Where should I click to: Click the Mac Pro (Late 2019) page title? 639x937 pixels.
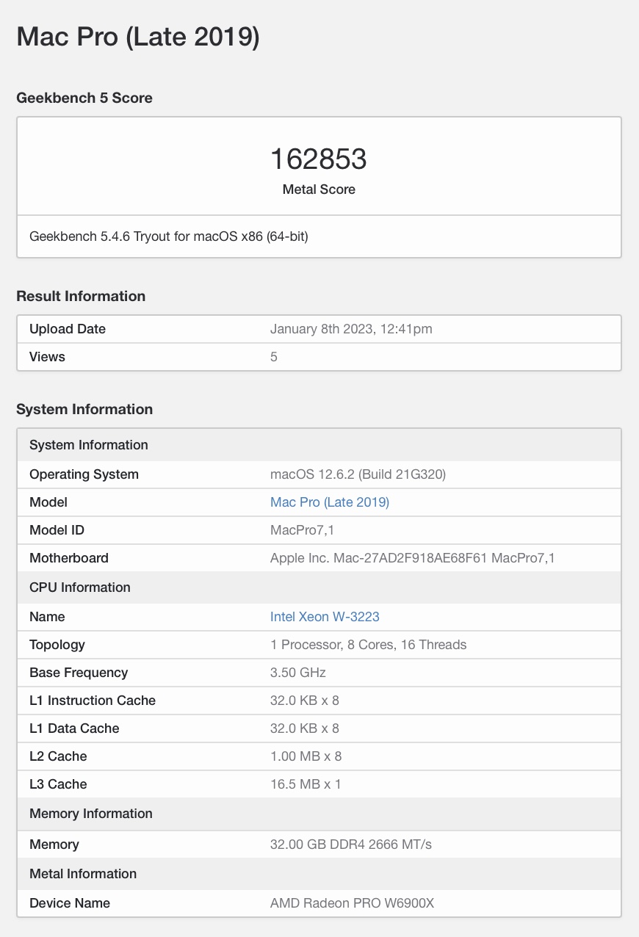[138, 37]
